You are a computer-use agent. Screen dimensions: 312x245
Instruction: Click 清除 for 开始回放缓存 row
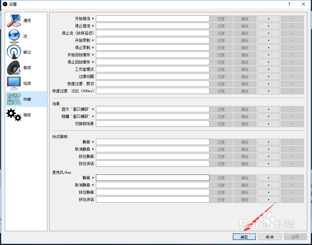coord(245,55)
